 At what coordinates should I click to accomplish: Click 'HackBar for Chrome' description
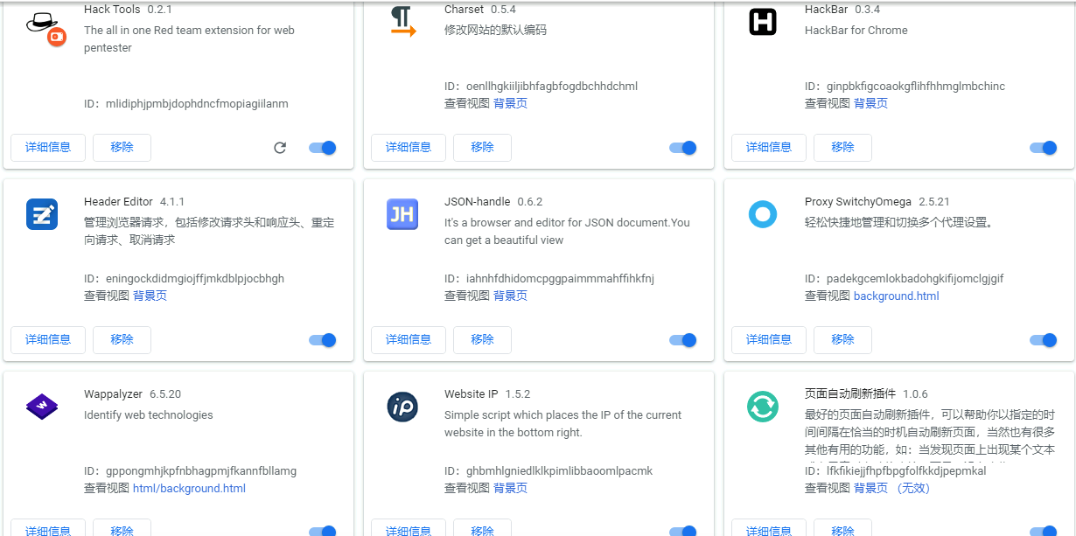(x=856, y=30)
